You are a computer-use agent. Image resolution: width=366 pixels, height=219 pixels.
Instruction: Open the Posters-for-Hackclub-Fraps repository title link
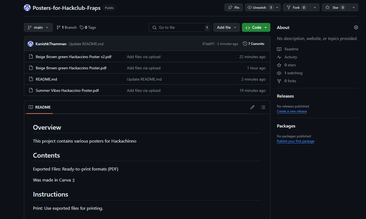click(x=67, y=8)
